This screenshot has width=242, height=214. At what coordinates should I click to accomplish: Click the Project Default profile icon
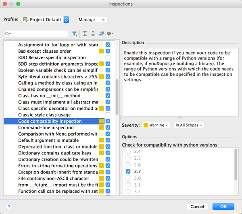[25, 19]
